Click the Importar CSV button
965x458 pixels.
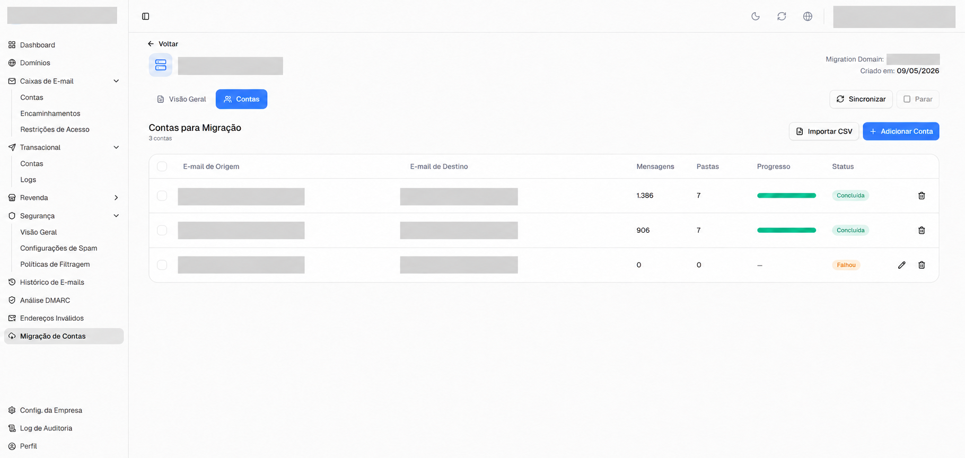[x=824, y=131]
